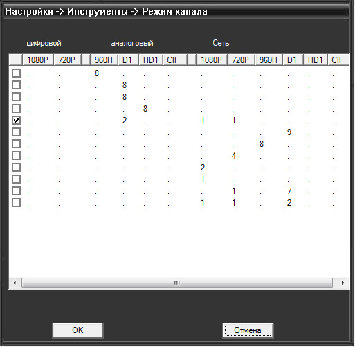
Task: Click the horizontal scrollbar thumb
Action: click(177, 283)
